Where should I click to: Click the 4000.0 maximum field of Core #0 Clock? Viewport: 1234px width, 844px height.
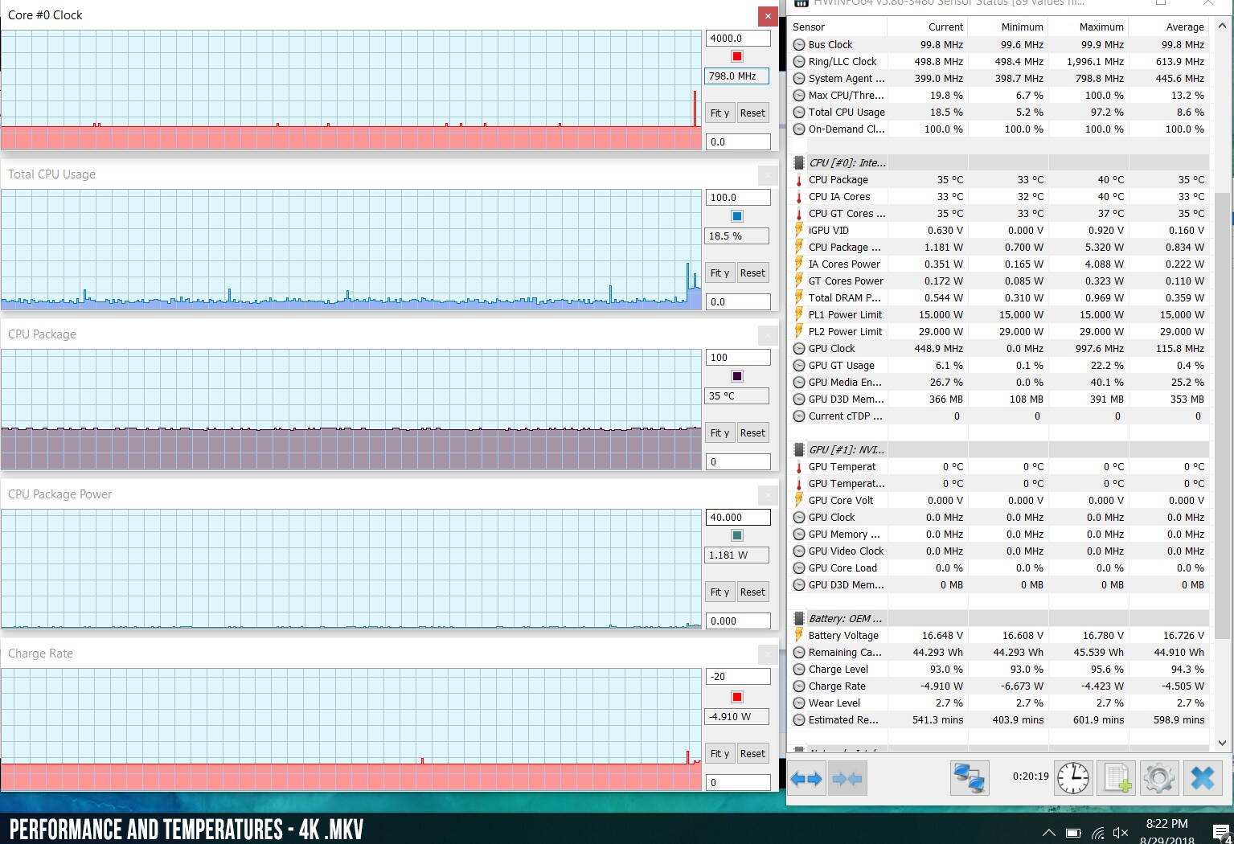pos(737,38)
